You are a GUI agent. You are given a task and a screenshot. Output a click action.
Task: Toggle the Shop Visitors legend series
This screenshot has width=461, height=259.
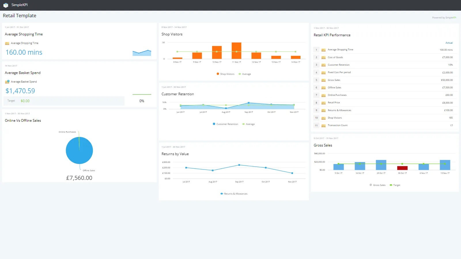pyautogui.click(x=225, y=74)
